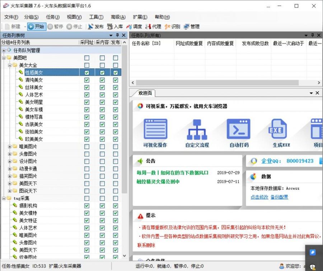Click the 自动打码 icon on welcome page

[x=239, y=133]
